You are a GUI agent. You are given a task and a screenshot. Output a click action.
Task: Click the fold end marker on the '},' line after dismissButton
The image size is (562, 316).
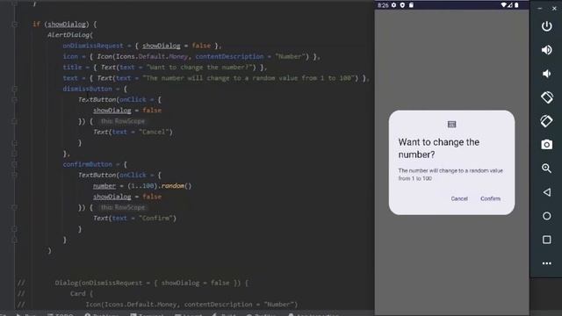pyautogui.click(x=15, y=154)
